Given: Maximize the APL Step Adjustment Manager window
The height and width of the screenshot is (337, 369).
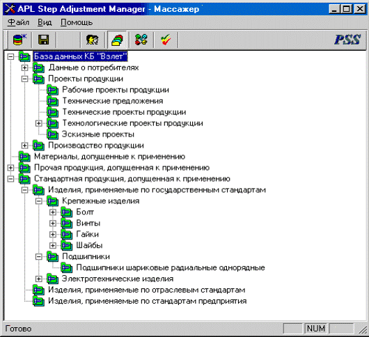Looking at the screenshot, I should click(x=347, y=9).
